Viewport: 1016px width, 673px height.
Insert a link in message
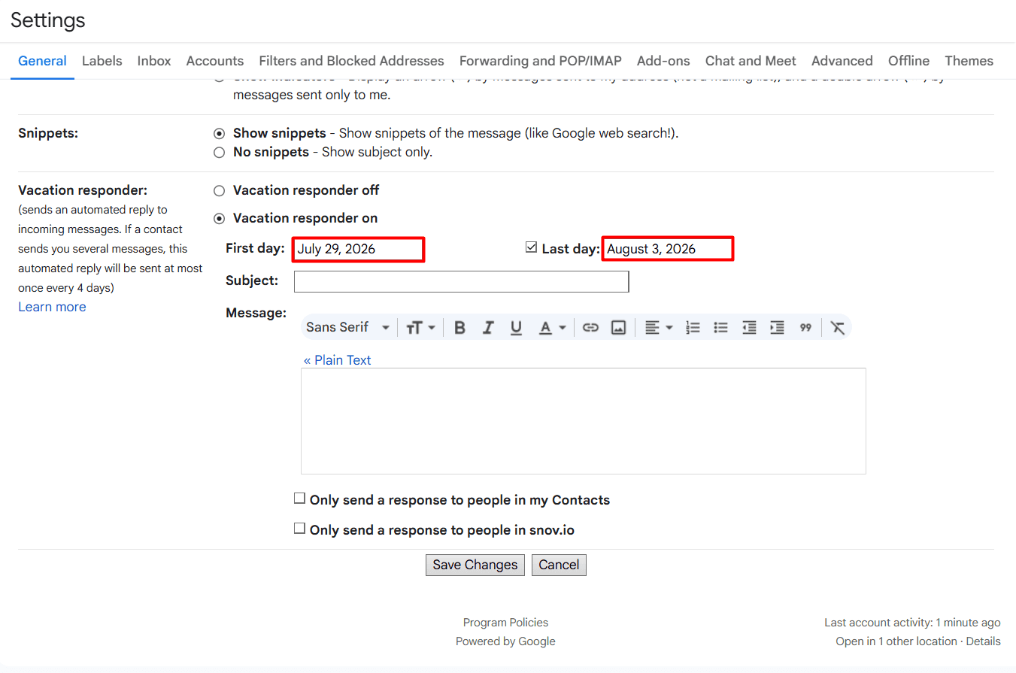pyautogui.click(x=590, y=328)
